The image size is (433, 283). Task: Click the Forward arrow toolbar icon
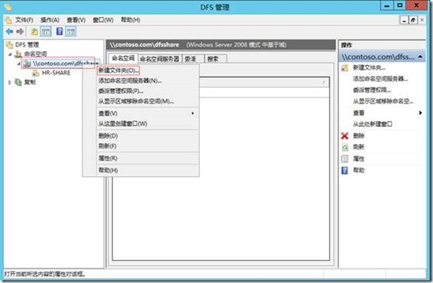tap(19, 32)
